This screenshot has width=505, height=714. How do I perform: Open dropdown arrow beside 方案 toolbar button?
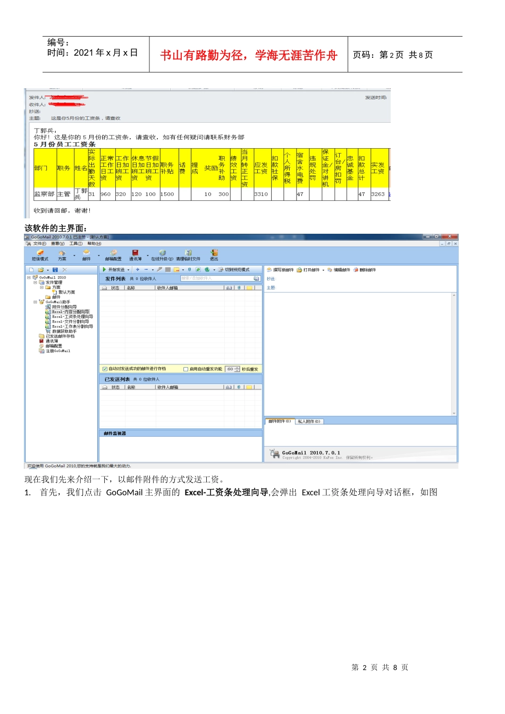[x=74, y=256]
